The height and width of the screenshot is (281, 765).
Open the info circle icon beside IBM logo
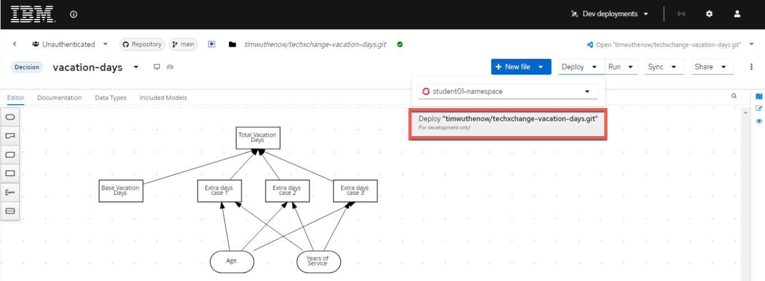point(74,14)
